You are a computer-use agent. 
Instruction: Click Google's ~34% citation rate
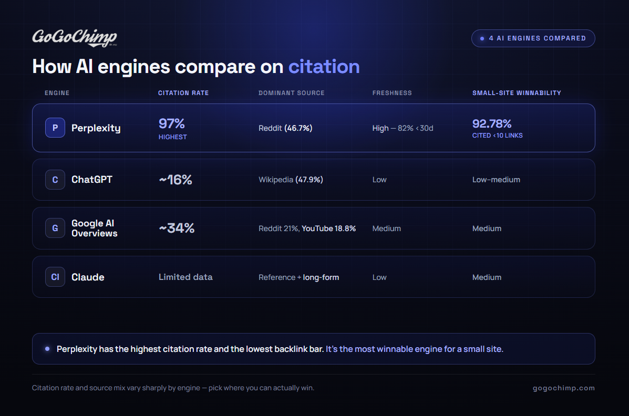(x=177, y=228)
